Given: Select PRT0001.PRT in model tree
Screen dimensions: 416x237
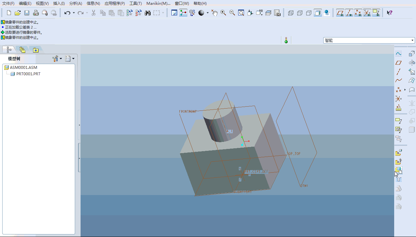Looking at the screenshot, I should pos(28,74).
